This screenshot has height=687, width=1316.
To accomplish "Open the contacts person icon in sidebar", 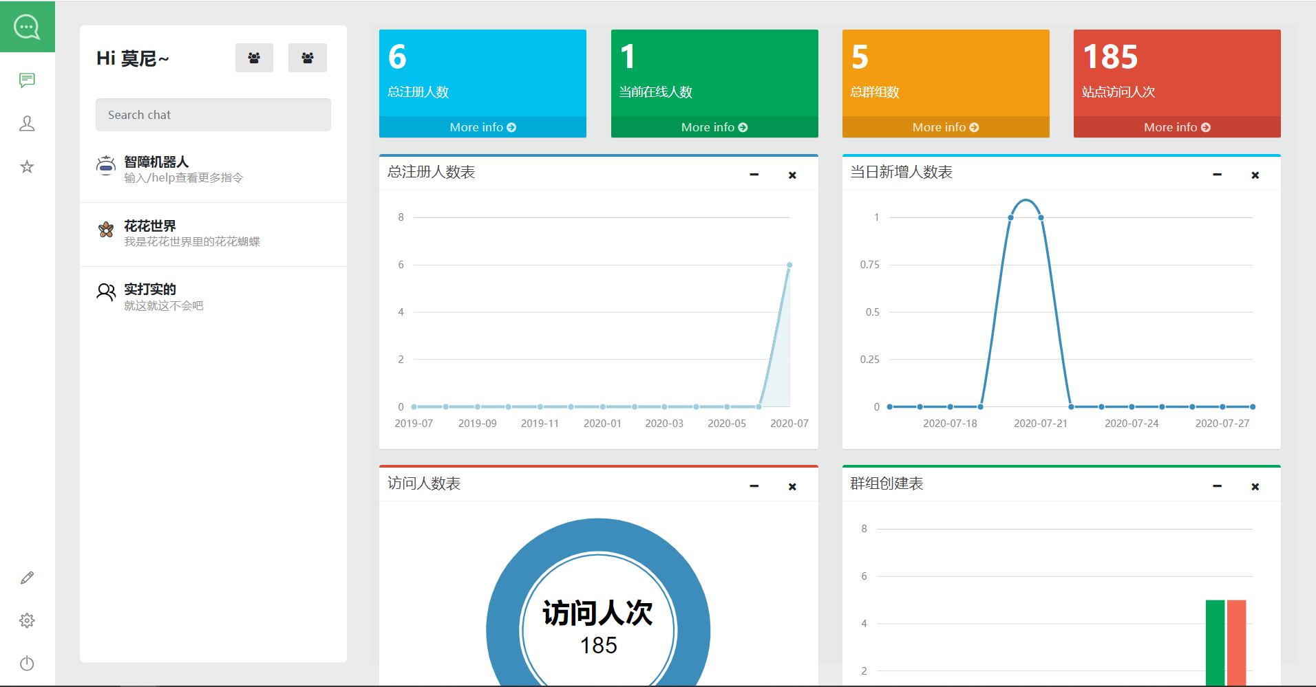I will point(27,124).
